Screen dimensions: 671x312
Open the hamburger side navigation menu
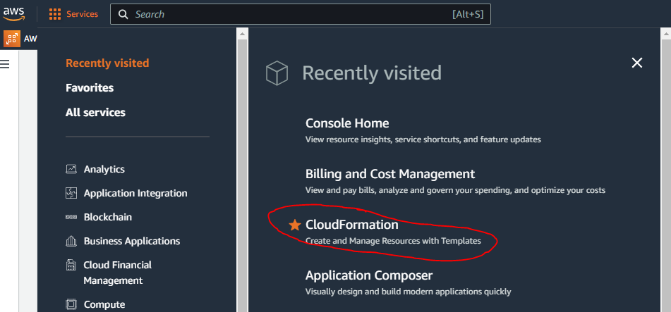coord(5,64)
